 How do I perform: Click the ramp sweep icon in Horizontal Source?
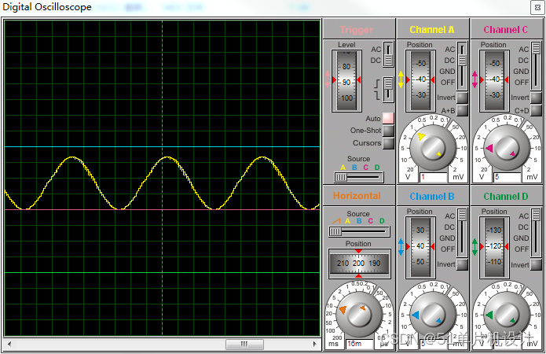336,221
